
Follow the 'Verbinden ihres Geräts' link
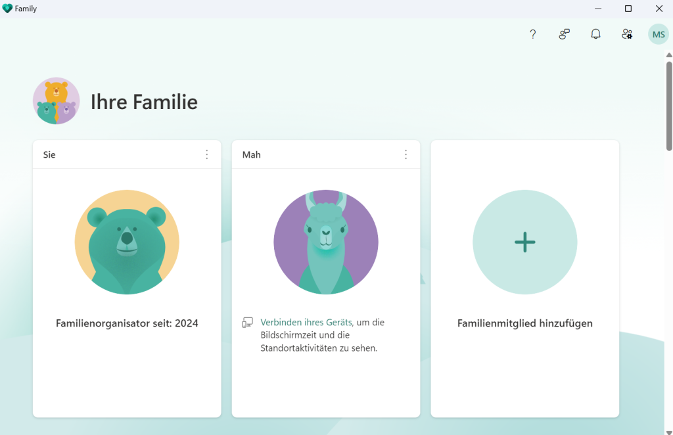point(306,323)
